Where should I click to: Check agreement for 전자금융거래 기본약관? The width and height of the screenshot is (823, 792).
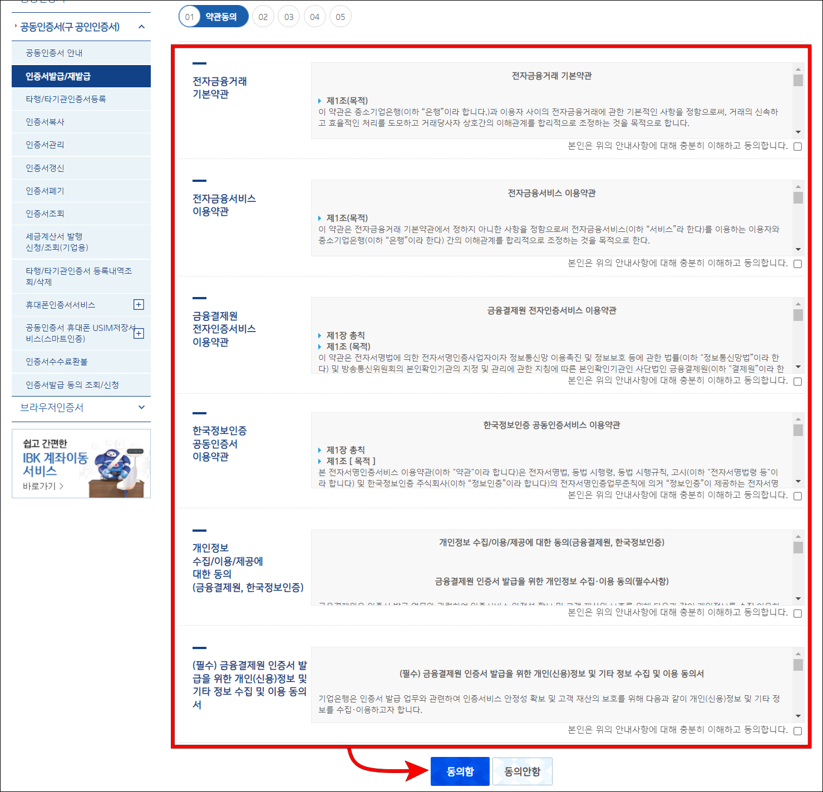(798, 146)
